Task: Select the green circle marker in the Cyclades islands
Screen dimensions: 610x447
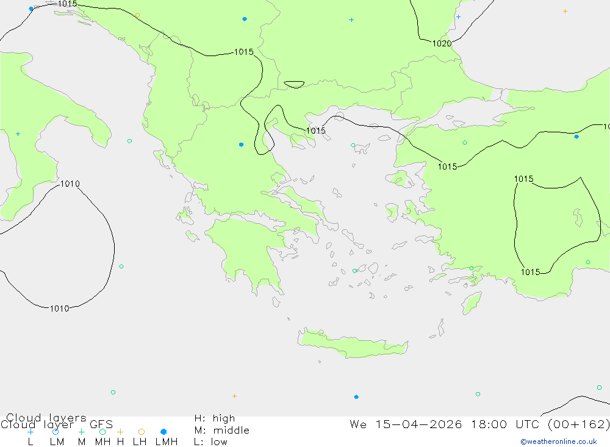Action: point(354,271)
